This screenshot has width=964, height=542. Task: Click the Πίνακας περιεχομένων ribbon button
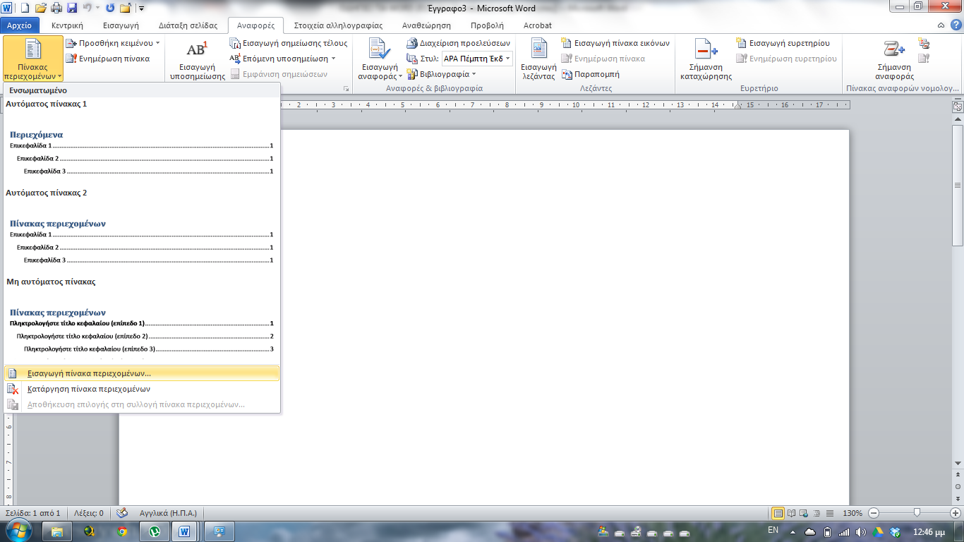(x=33, y=59)
